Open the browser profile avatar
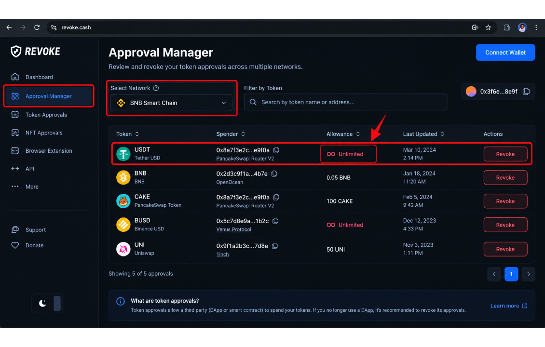 click(522, 27)
